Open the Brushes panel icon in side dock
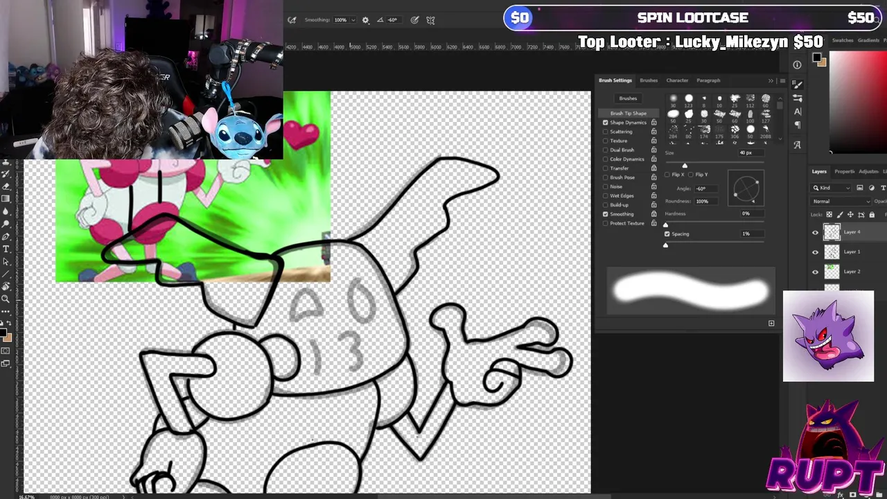 pyautogui.click(x=797, y=98)
